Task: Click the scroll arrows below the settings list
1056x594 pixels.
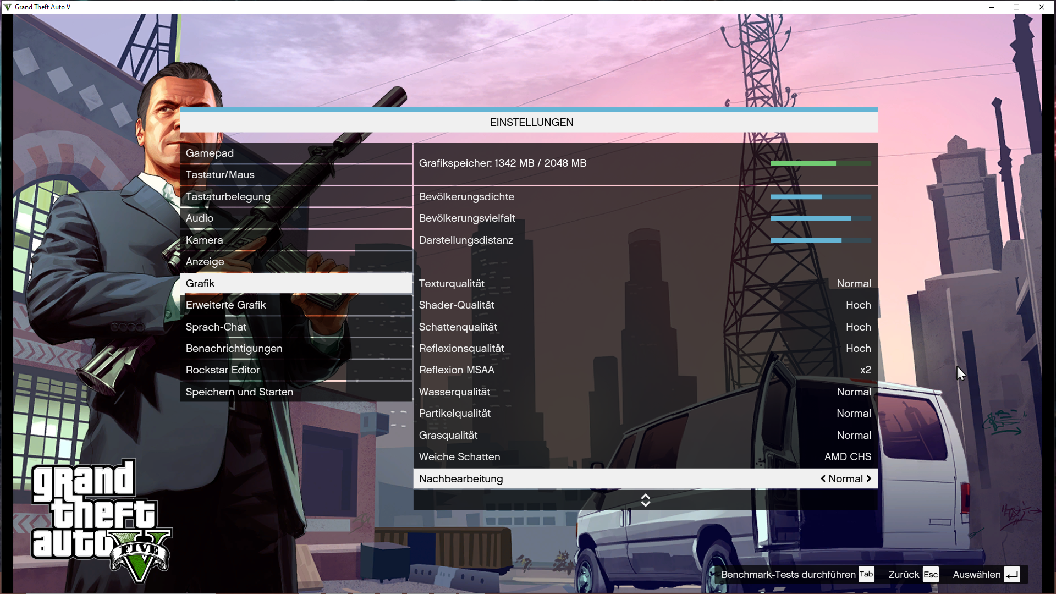Action: pyautogui.click(x=646, y=500)
